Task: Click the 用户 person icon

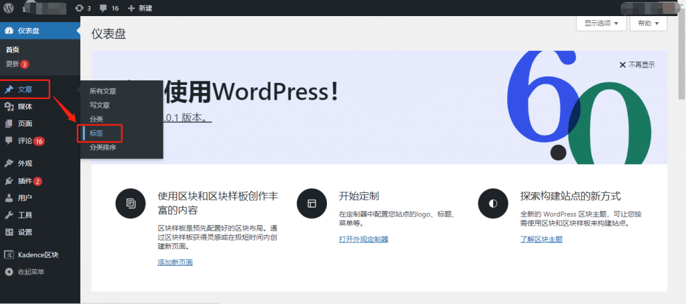Action: pyautogui.click(x=9, y=198)
